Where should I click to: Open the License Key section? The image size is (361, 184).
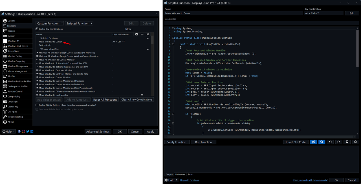point(17,107)
